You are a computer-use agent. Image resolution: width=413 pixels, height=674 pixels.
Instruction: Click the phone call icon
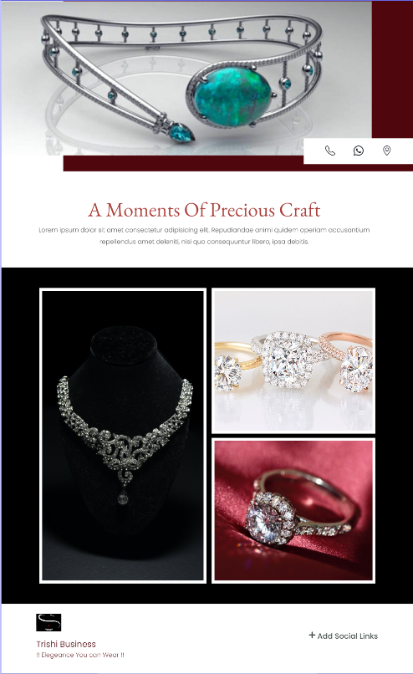click(329, 151)
